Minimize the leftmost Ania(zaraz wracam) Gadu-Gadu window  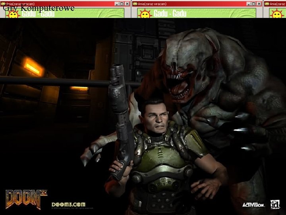[117, 4]
